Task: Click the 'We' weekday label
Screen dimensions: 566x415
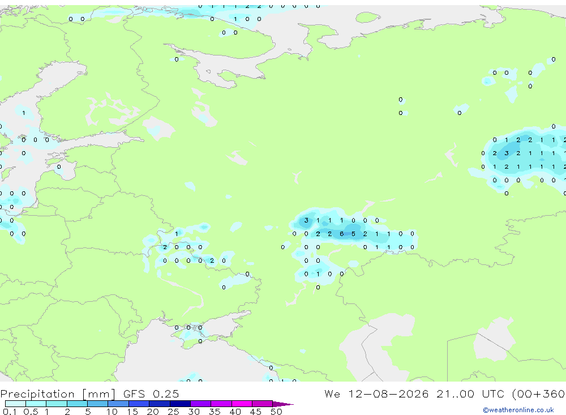Action: (x=332, y=393)
